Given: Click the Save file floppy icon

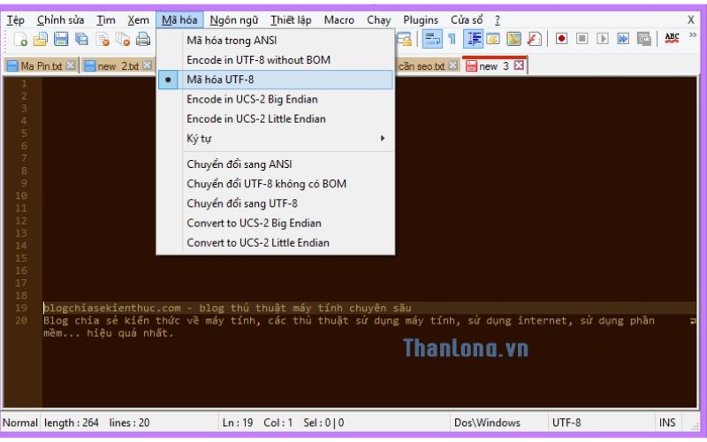Looking at the screenshot, I should point(61,39).
